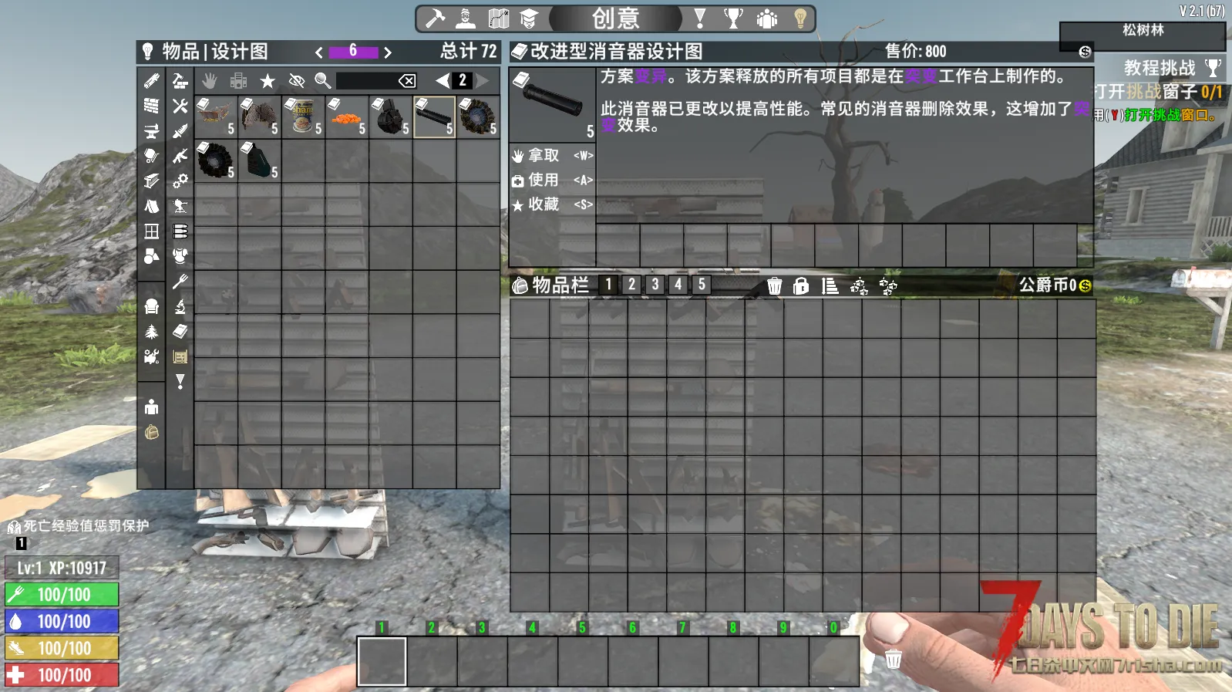Select the highlighted silencer schematic item
The width and height of the screenshot is (1232, 692).
(435, 116)
